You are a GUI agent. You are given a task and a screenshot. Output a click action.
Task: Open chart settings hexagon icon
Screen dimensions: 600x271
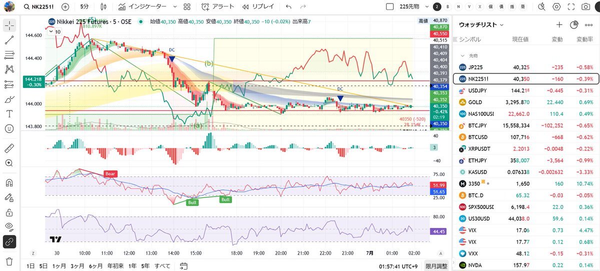(x=557, y=7)
